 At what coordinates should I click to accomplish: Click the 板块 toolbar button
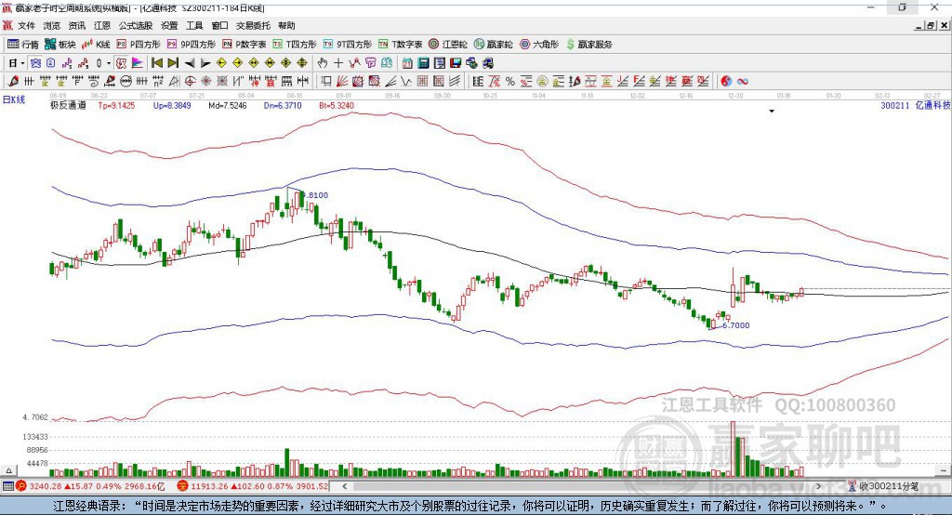[x=60, y=45]
